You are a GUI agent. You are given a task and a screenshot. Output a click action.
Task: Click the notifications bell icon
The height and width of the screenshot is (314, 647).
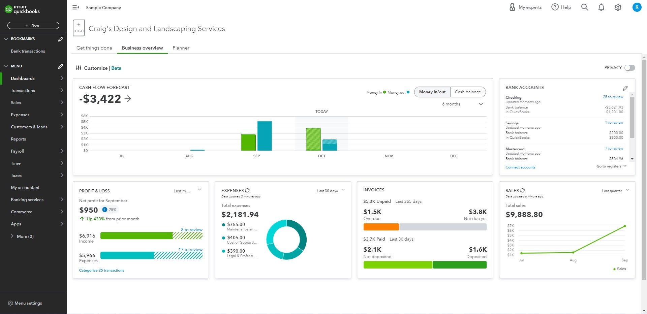601,7
